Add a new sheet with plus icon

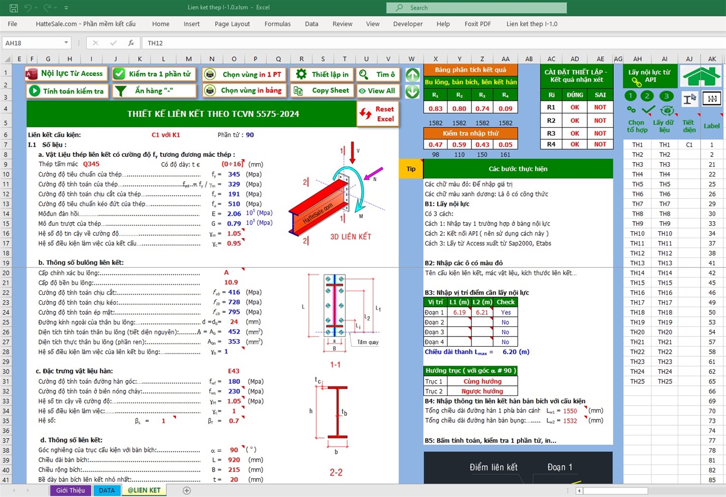[187, 491]
